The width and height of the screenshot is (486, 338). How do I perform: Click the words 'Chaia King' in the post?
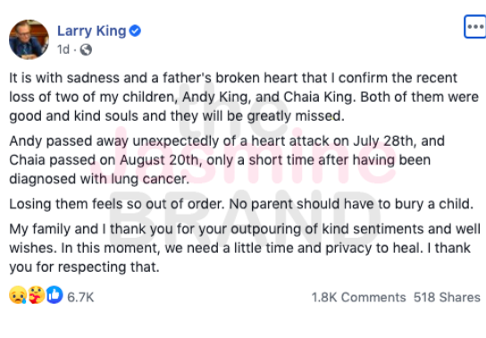318,97
